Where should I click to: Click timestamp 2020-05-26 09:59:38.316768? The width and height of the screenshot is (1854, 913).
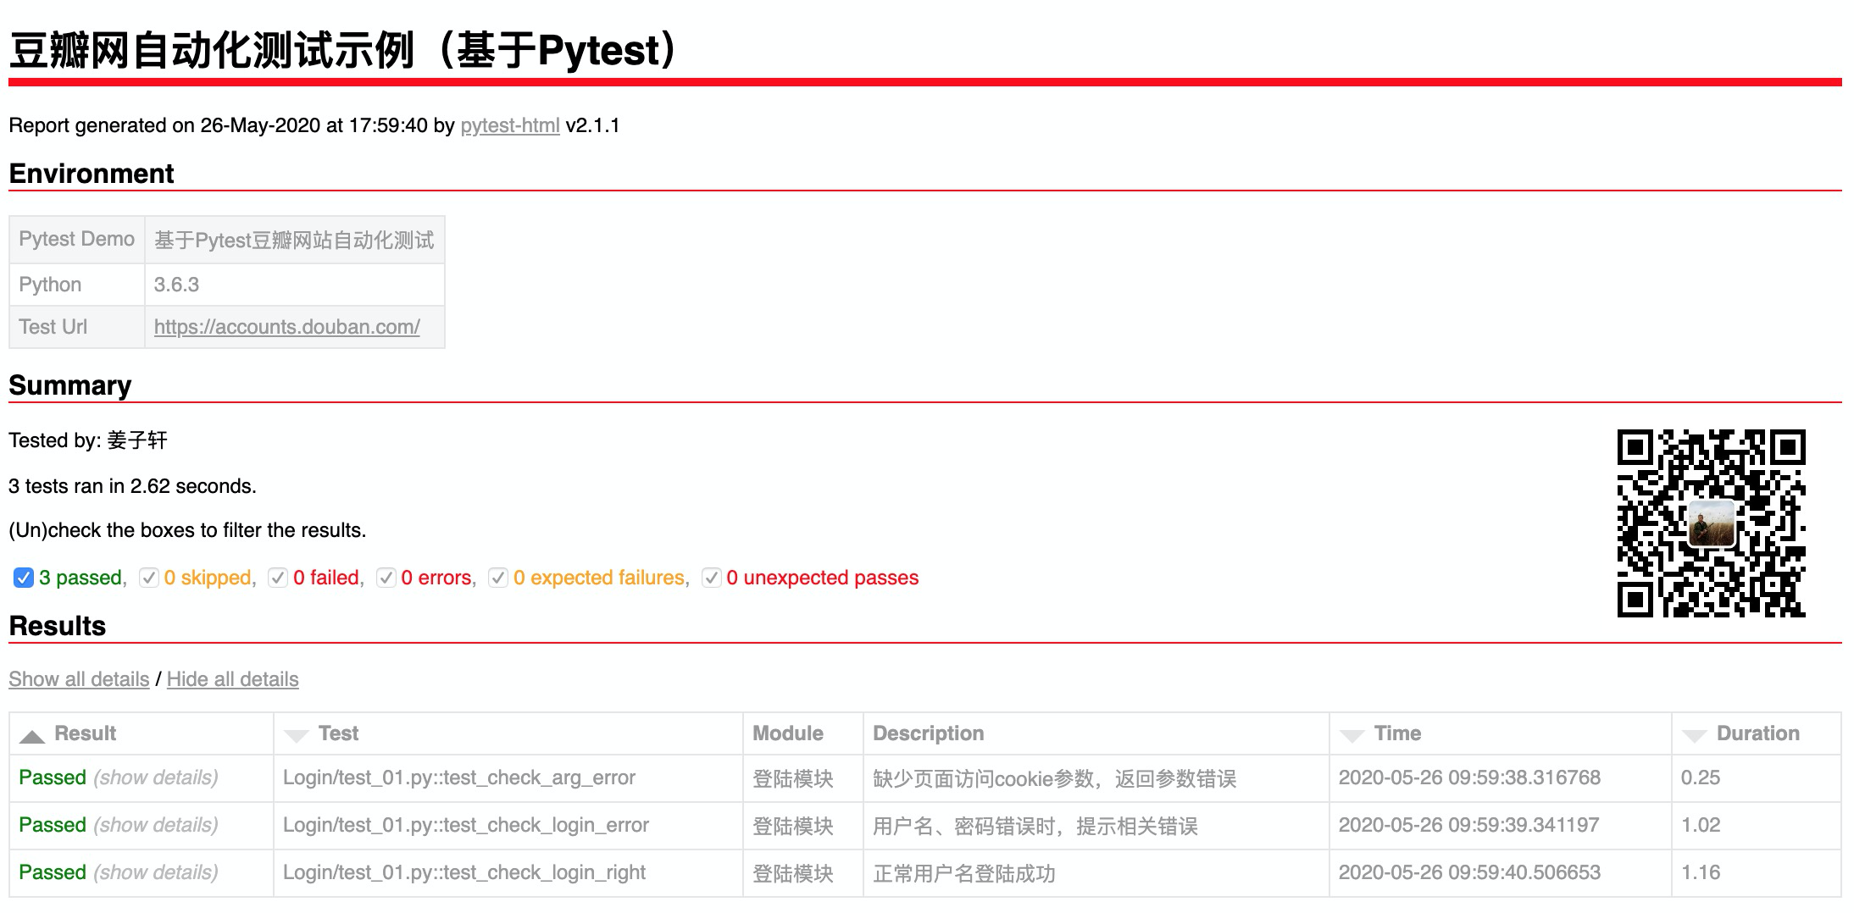pos(1469,777)
